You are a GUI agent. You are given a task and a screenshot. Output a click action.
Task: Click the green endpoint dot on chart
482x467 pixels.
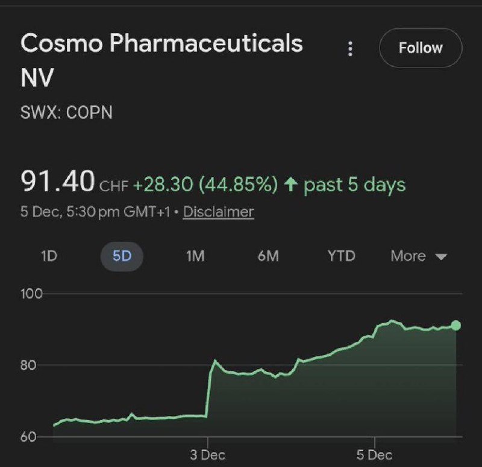456,325
